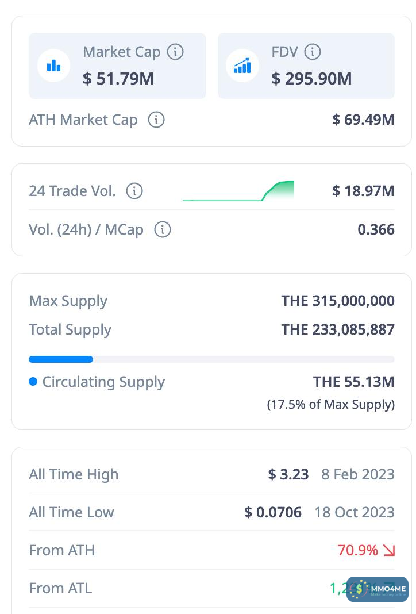This screenshot has height=614, width=416.
Task: Click the red From ATH down arrow
Action: 389,551
